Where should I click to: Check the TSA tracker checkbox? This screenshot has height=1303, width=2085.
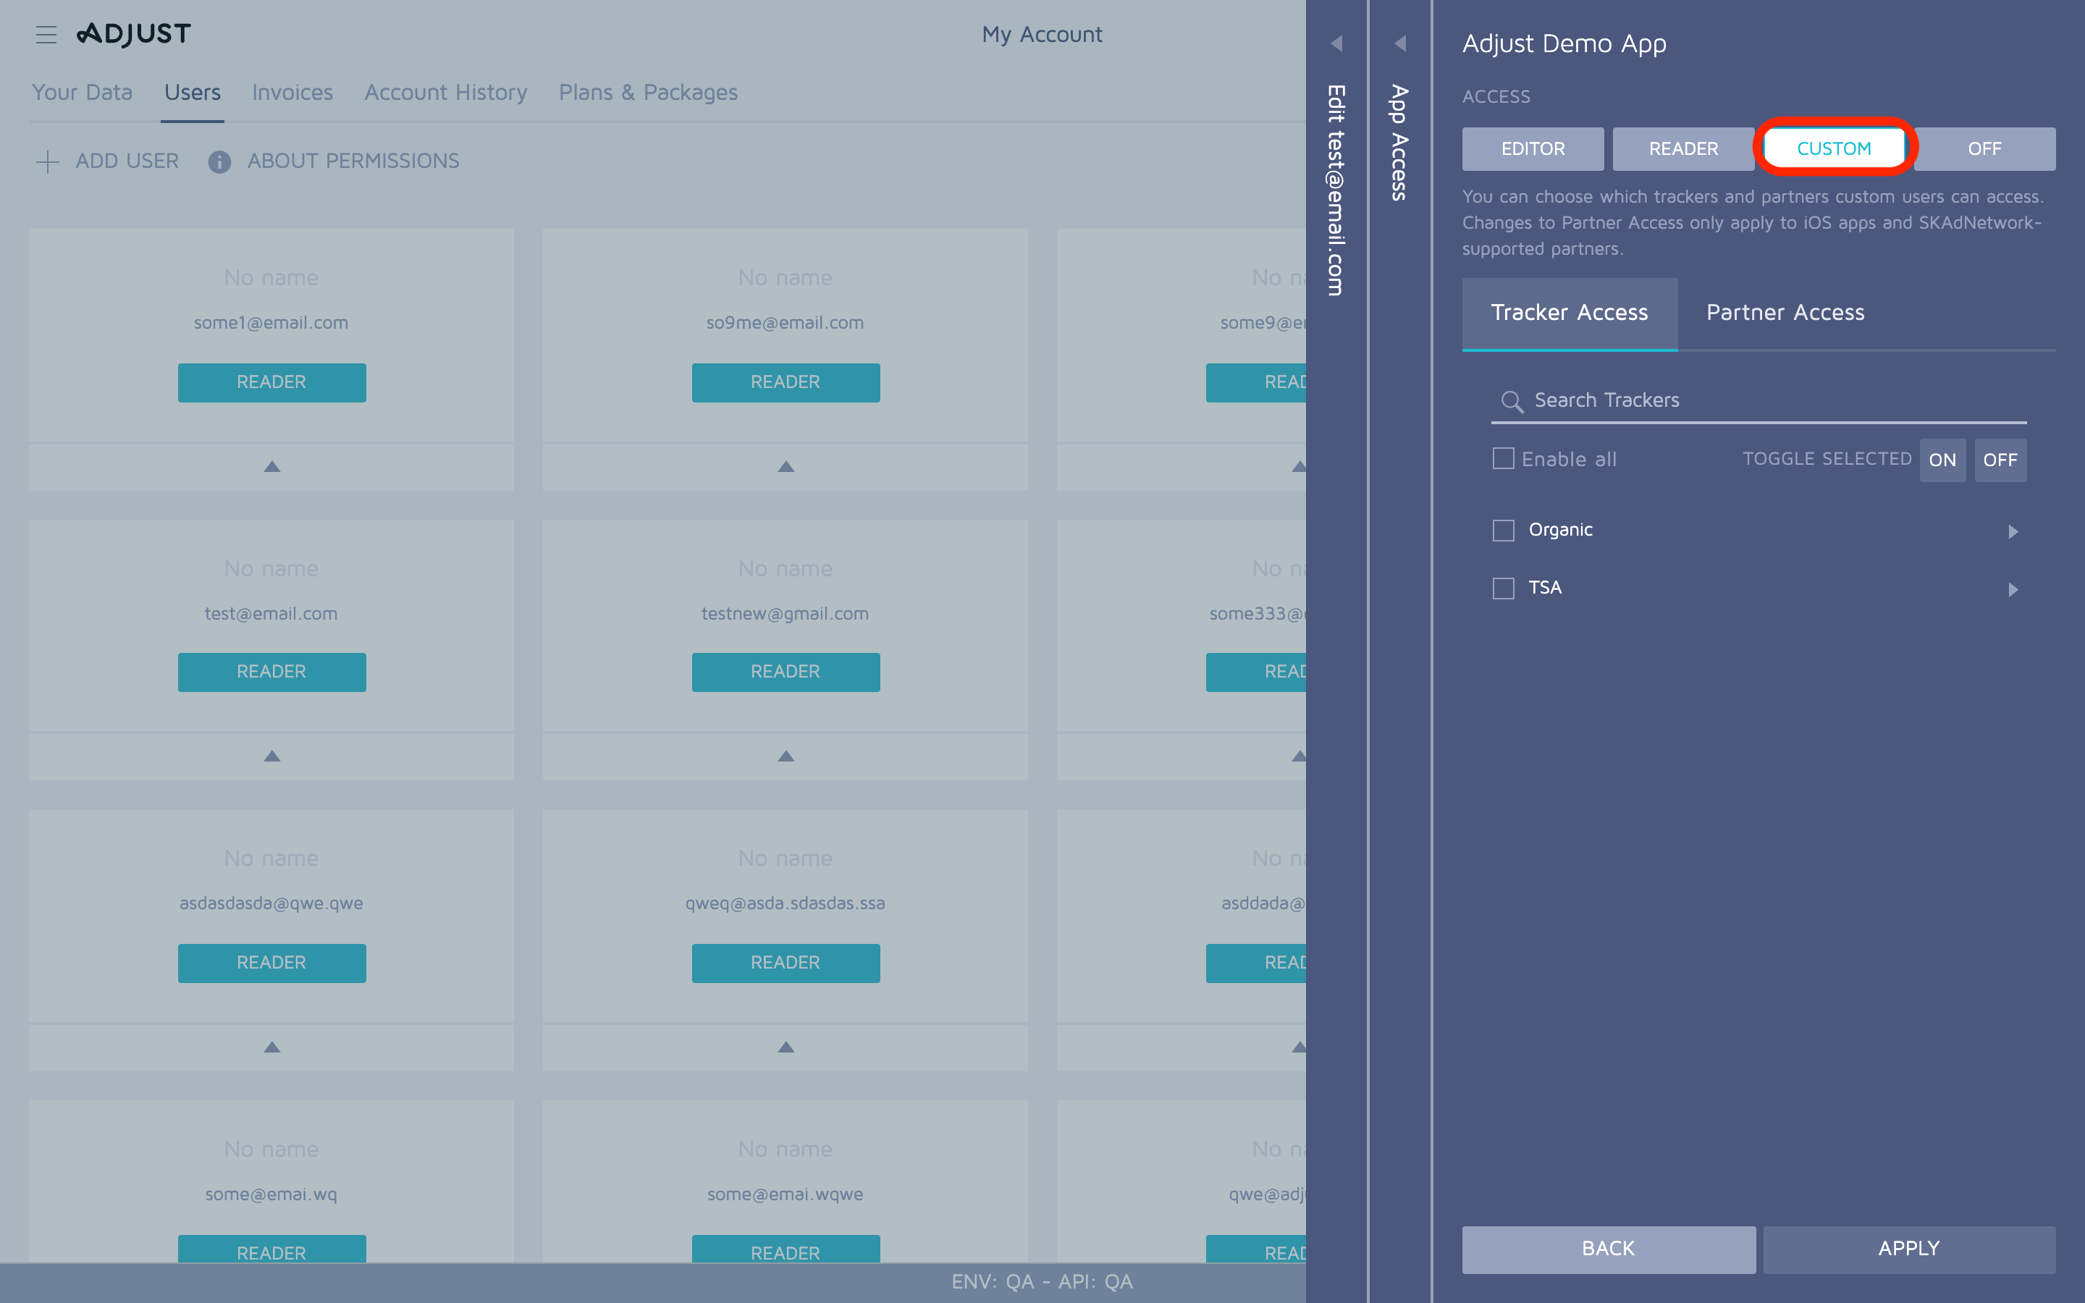click(1504, 588)
